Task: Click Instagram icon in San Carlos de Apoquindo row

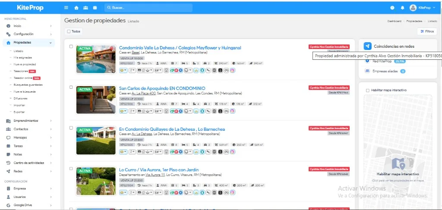Action: [233, 111]
